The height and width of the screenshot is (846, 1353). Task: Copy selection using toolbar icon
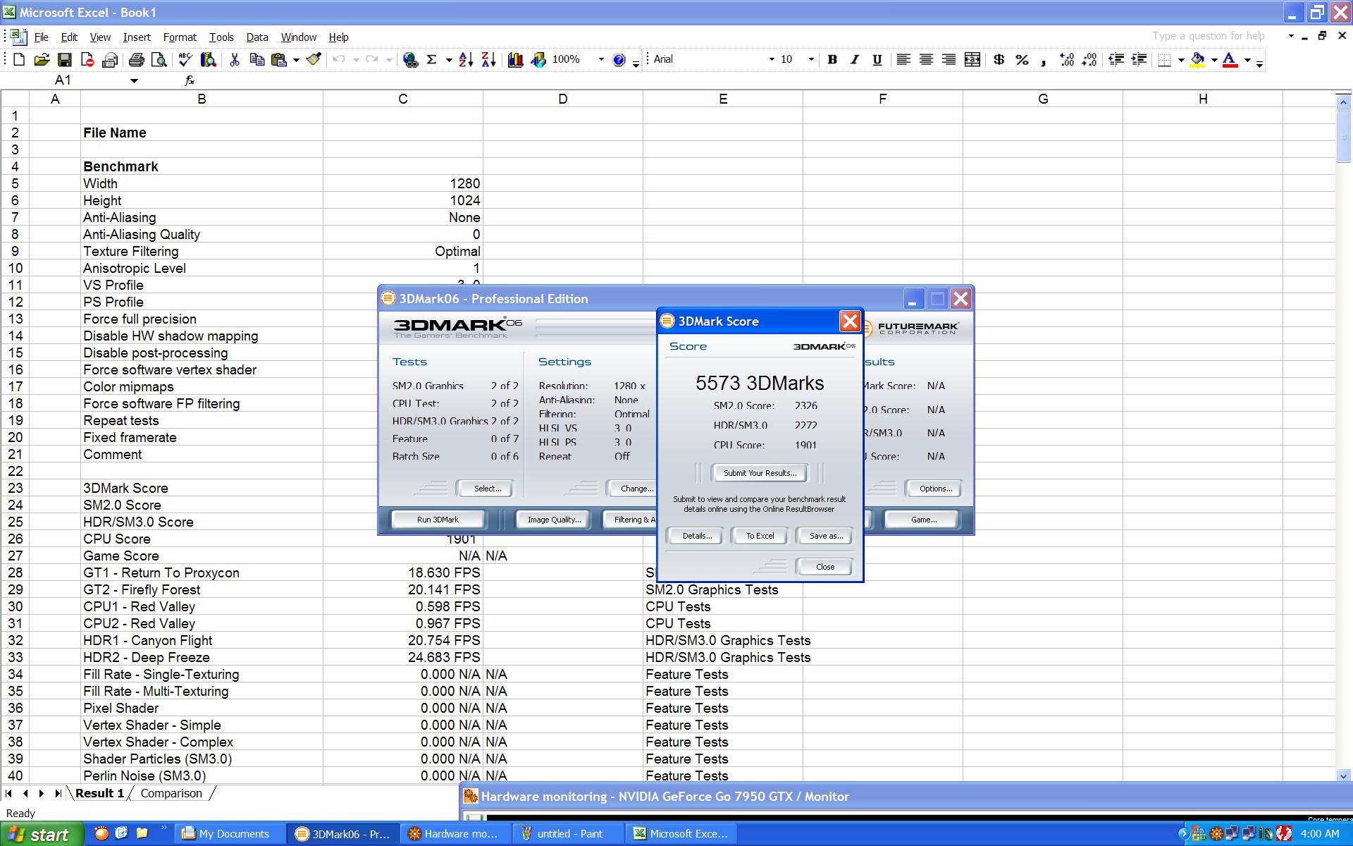(x=257, y=60)
